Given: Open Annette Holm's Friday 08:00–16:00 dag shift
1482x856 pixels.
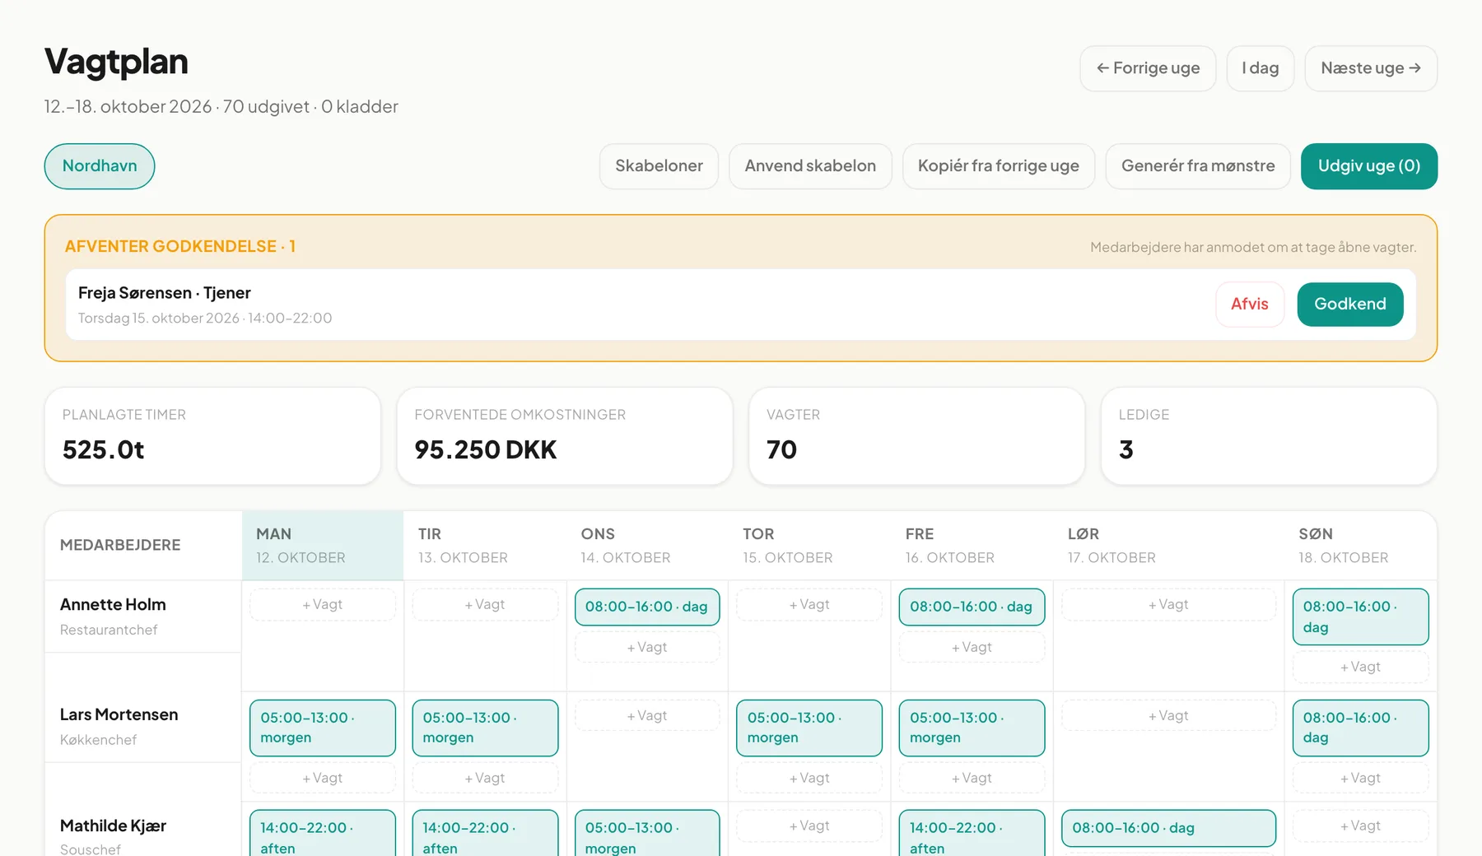Looking at the screenshot, I should pyautogui.click(x=972, y=607).
